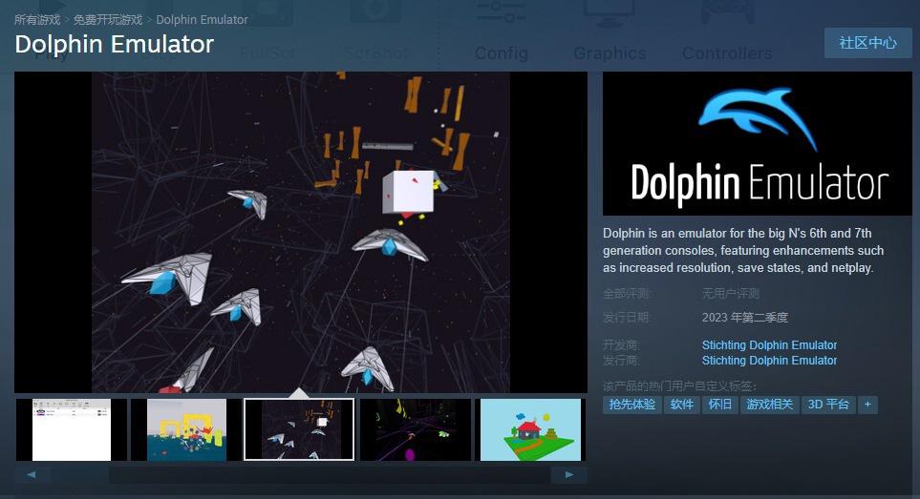920x499 pixels.
Task: Click the emulator description paragraph
Action: click(x=743, y=251)
